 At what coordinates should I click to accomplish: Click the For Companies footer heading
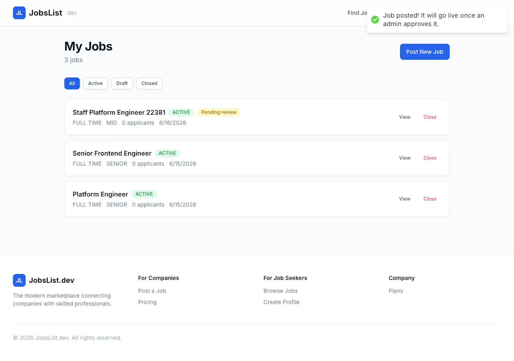click(158, 278)
